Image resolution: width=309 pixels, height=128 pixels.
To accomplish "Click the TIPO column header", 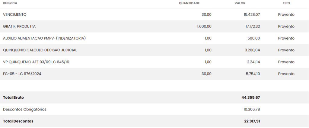I will [x=286, y=3].
